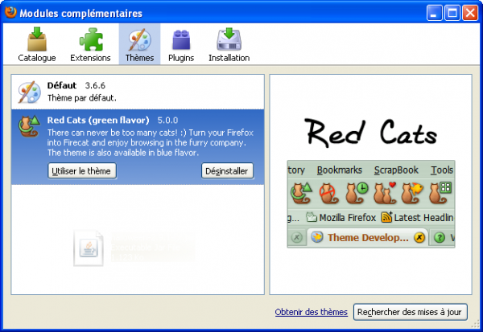Viewport: 483px width, 332px height.
Task: Click the faded Java file icon
Action: coord(89,248)
